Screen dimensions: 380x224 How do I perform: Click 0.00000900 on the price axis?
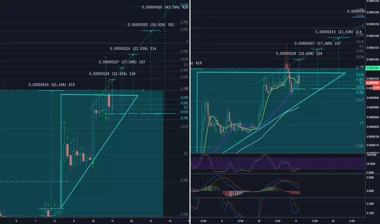(373, 108)
